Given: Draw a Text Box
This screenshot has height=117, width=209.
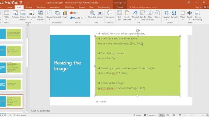Looking at the screenshot, I should pos(120,16).
